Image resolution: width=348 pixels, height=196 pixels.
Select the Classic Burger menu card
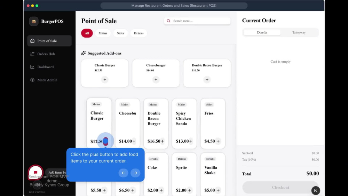coord(99,123)
